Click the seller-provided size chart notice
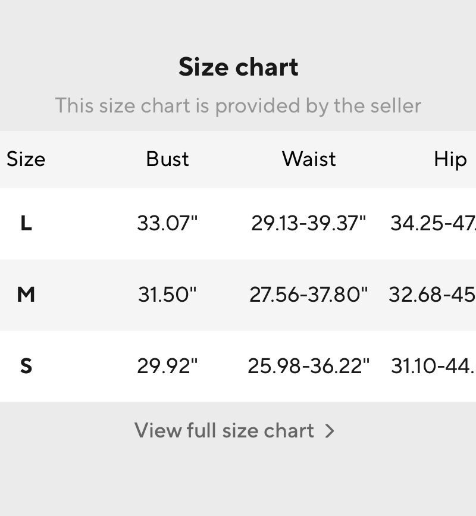This screenshot has height=516, width=476. click(x=238, y=106)
